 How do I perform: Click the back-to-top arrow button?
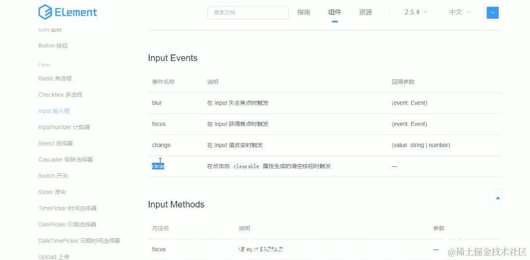point(497,198)
